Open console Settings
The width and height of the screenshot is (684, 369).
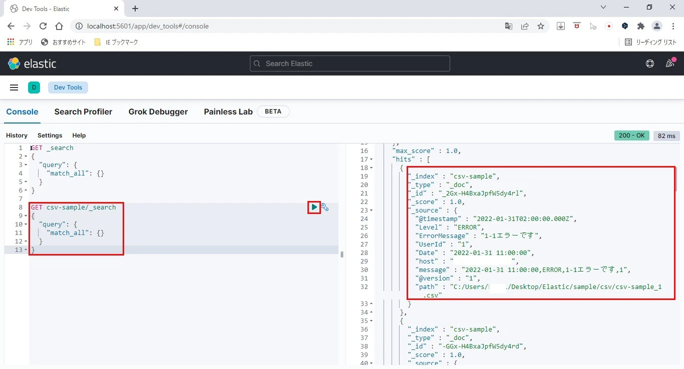[50, 135]
